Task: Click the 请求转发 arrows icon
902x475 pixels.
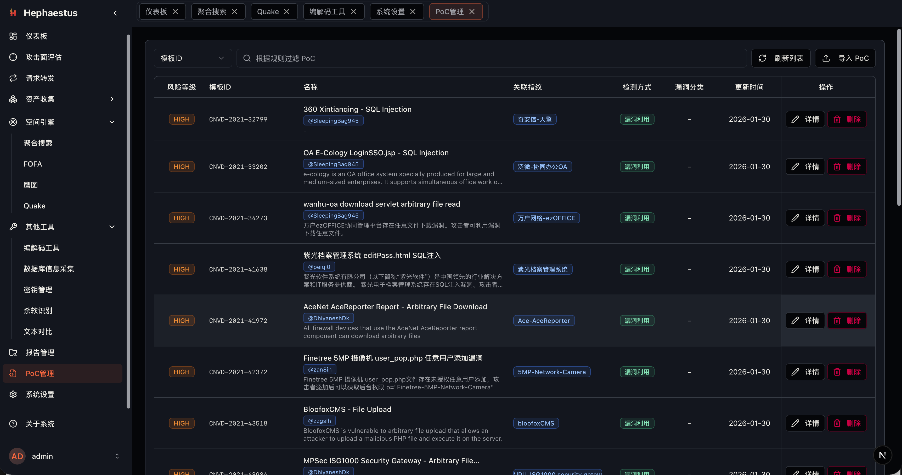Action: 13,78
